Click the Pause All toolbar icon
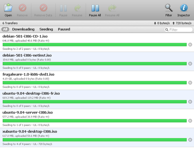 click(95, 10)
